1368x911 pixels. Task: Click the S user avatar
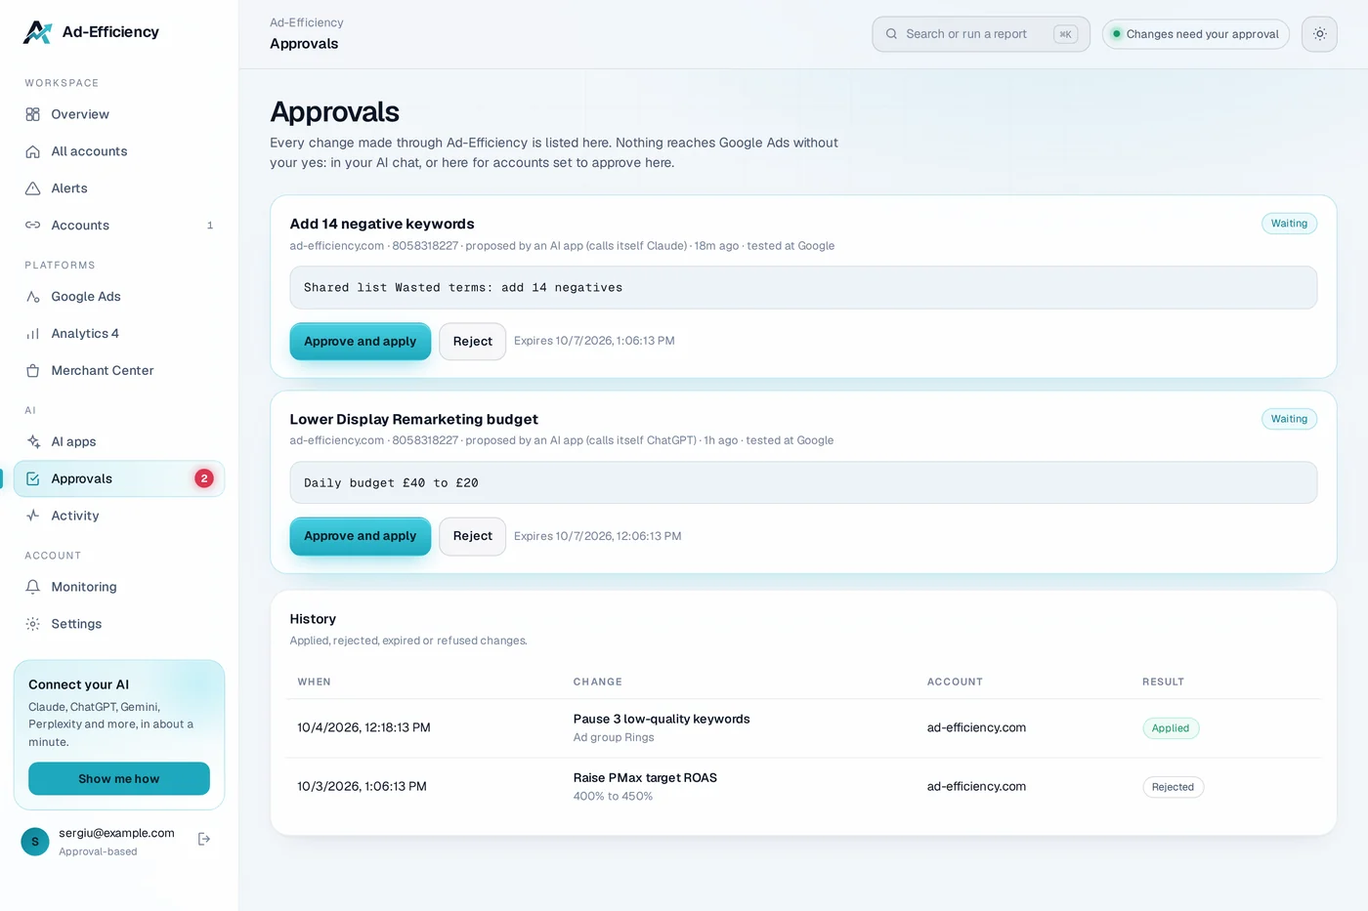coord(35,842)
